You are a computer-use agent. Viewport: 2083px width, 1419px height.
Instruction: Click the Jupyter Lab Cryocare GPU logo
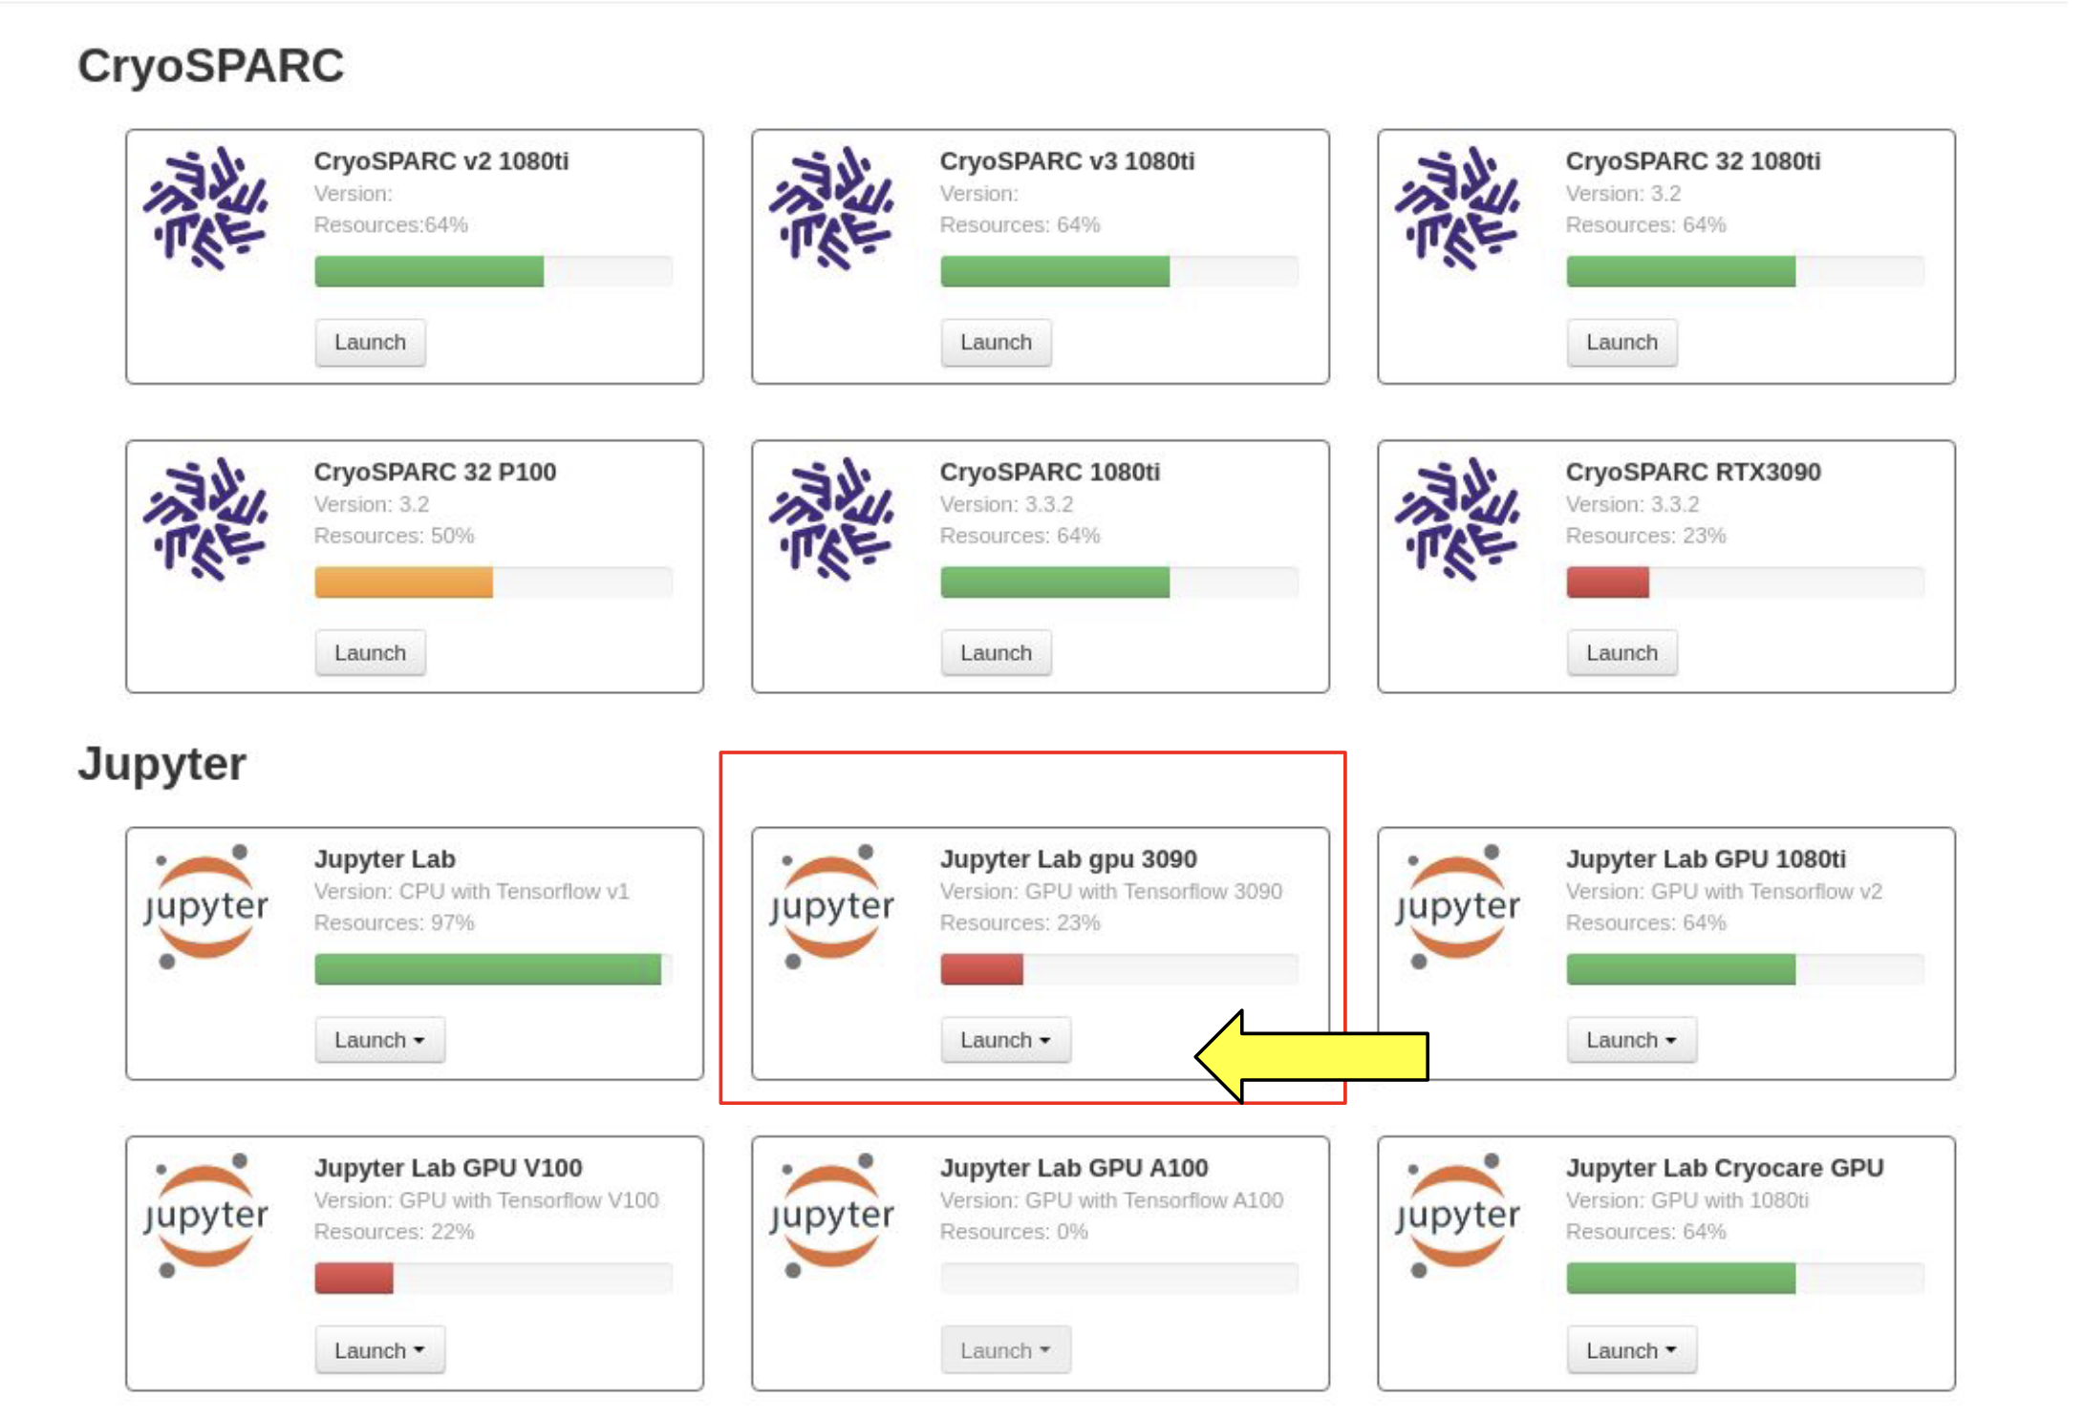pos(1457,1215)
